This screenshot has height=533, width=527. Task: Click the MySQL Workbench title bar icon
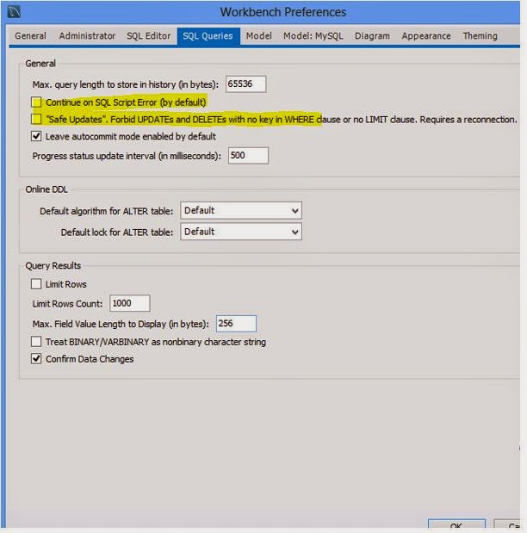(14, 11)
